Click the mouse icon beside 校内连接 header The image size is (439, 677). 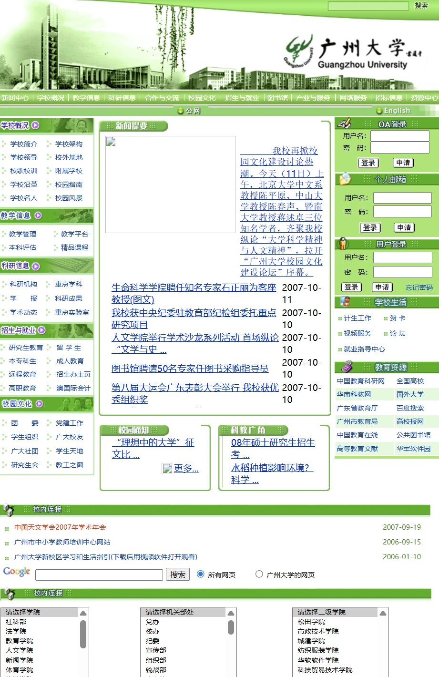click(x=7, y=509)
